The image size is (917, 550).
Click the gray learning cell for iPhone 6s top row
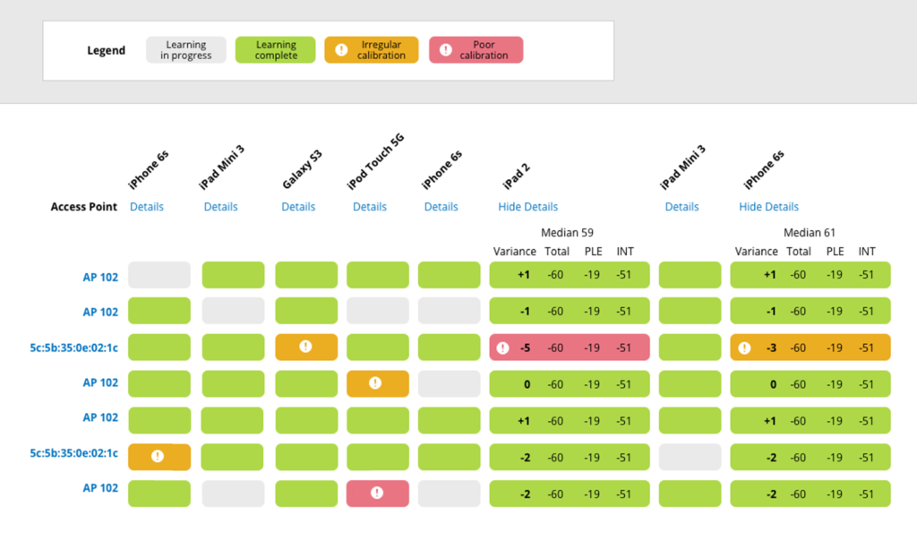(x=159, y=275)
